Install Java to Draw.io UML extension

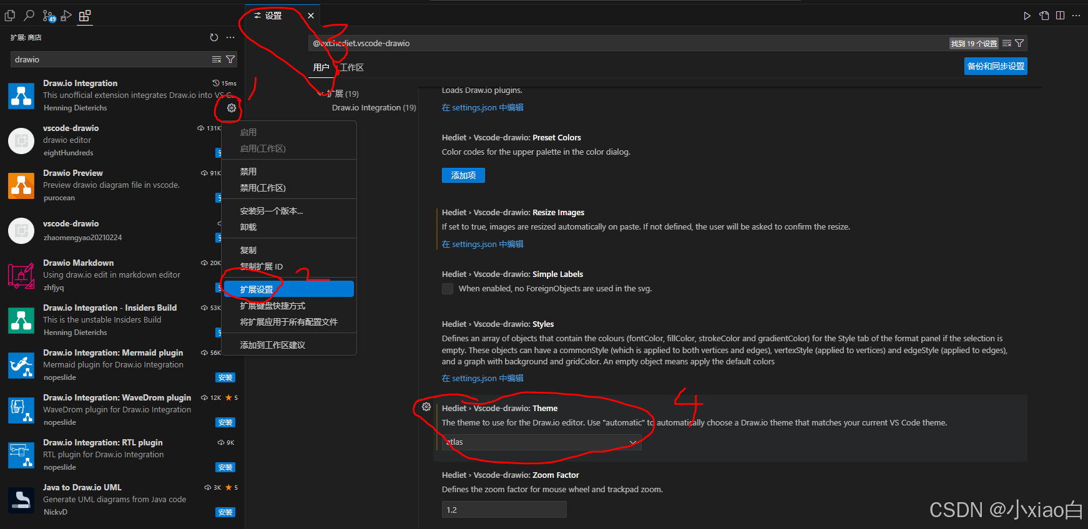pyautogui.click(x=225, y=512)
